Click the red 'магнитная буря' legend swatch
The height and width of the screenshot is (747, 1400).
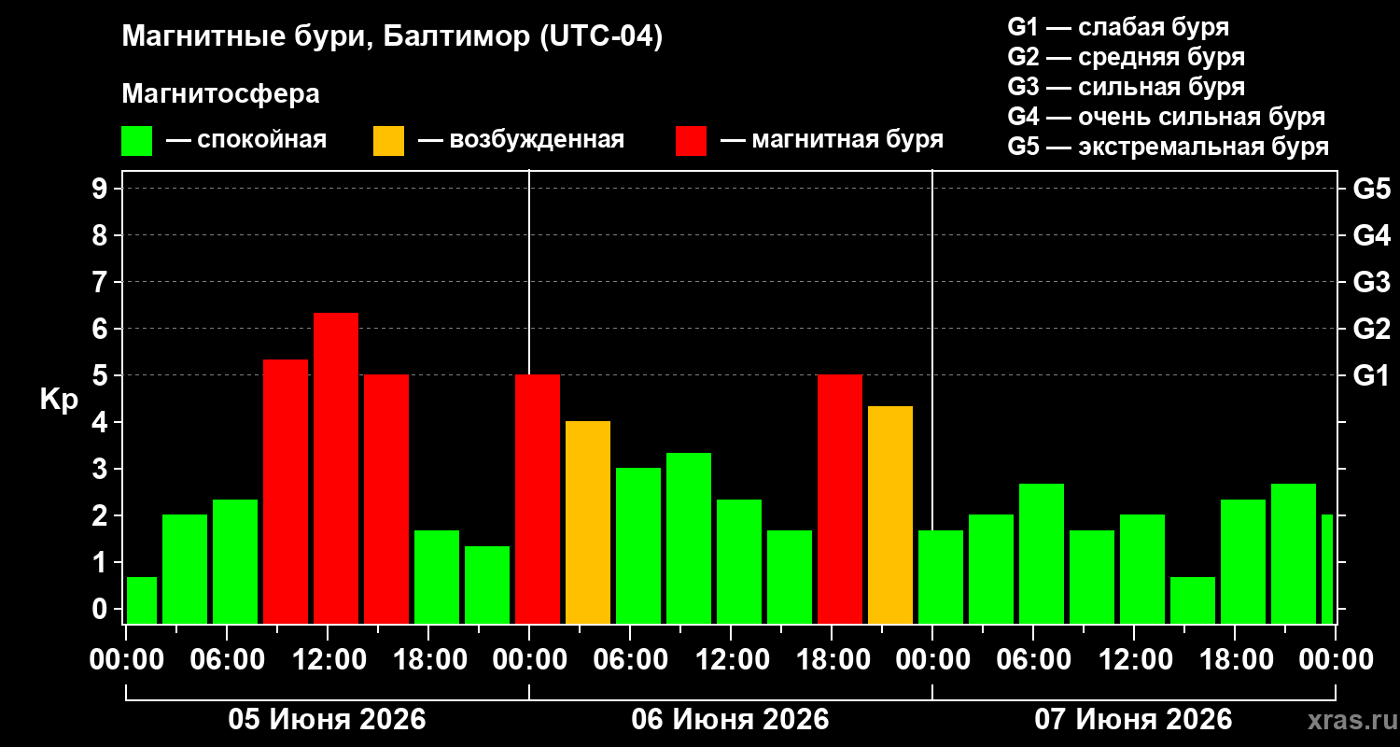coord(691,141)
